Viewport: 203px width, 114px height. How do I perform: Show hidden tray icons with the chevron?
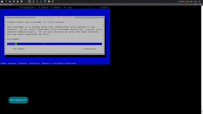[178, 2]
